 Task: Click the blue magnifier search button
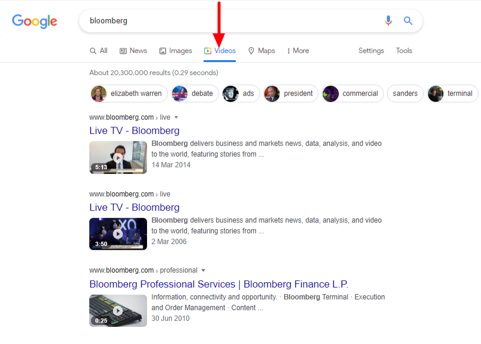(x=408, y=21)
